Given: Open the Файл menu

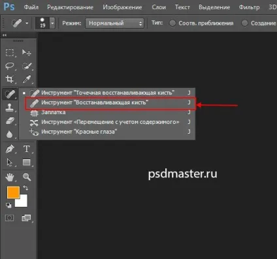Looking at the screenshot, I should [31, 7].
